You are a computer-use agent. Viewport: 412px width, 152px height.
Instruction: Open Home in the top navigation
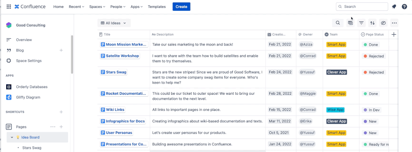[x=58, y=7]
